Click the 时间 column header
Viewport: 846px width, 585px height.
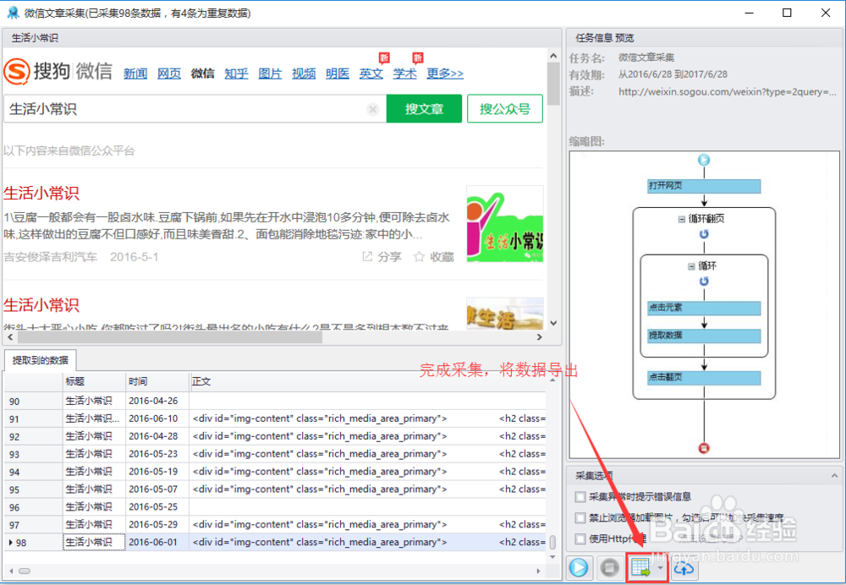click(x=157, y=382)
